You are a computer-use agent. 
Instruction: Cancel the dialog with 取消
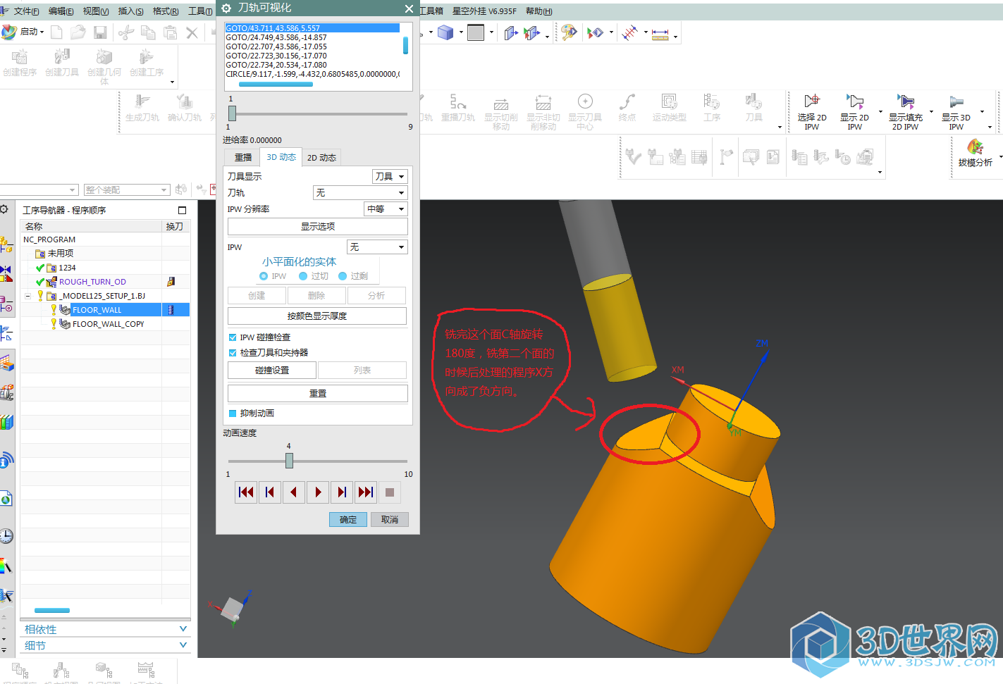(390, 520)
